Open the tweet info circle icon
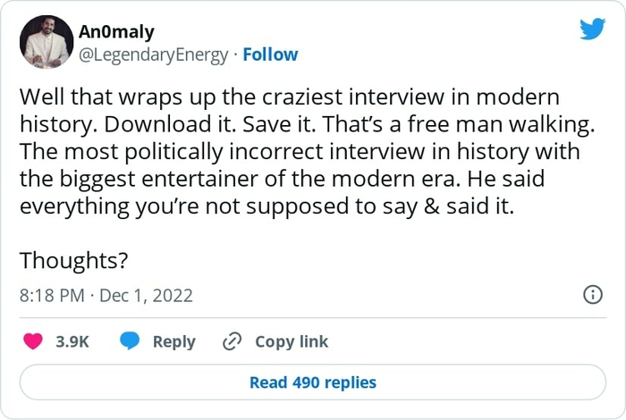Viewport: 626px width, 420px height. pos(592,295)
